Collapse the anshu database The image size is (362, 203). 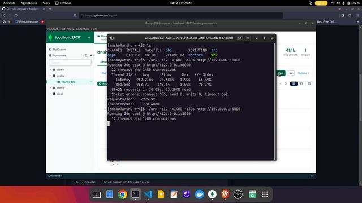click(x=50, y=76)
